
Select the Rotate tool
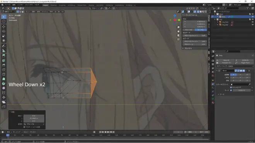click(4, 31)
